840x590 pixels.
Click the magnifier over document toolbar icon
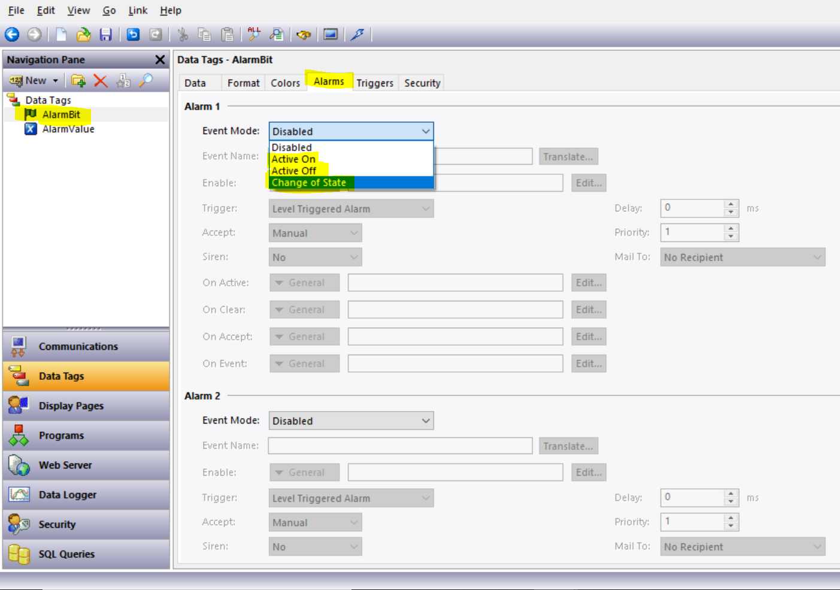point(276,35)
